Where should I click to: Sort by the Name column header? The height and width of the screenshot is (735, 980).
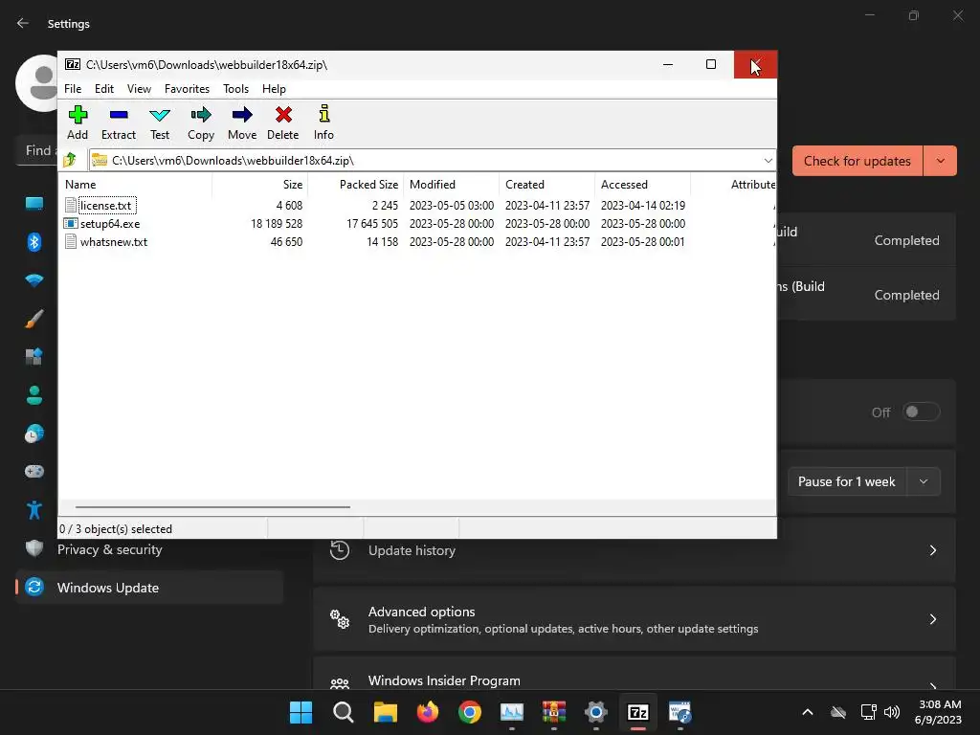135,185
